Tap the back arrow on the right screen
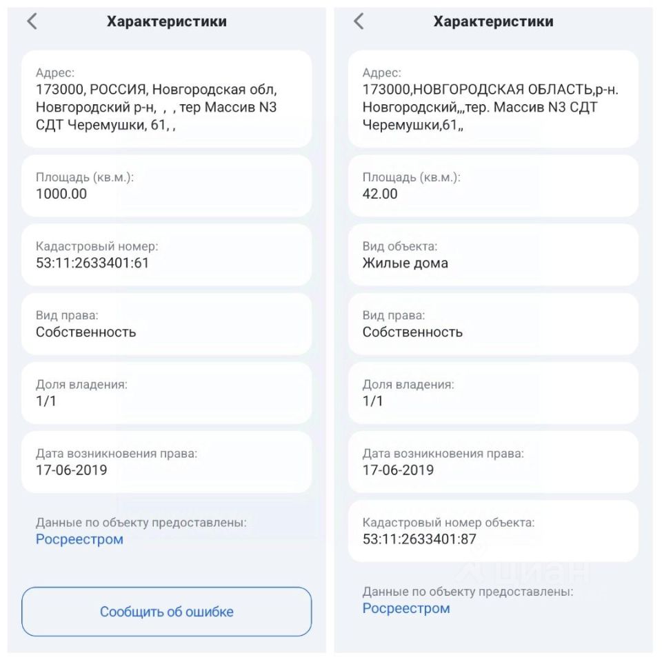Image resolution: width=662 pixels, height=662 pixels. 358,21
